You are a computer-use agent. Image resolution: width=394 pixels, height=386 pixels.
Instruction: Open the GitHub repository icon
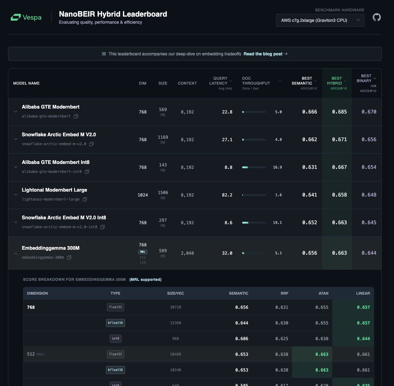(x=377, y=17)
